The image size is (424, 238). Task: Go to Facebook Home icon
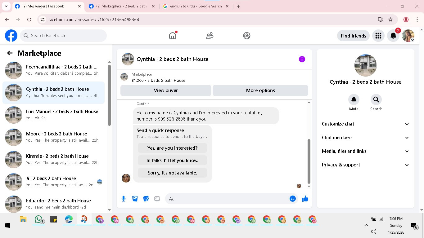[173, 36]
